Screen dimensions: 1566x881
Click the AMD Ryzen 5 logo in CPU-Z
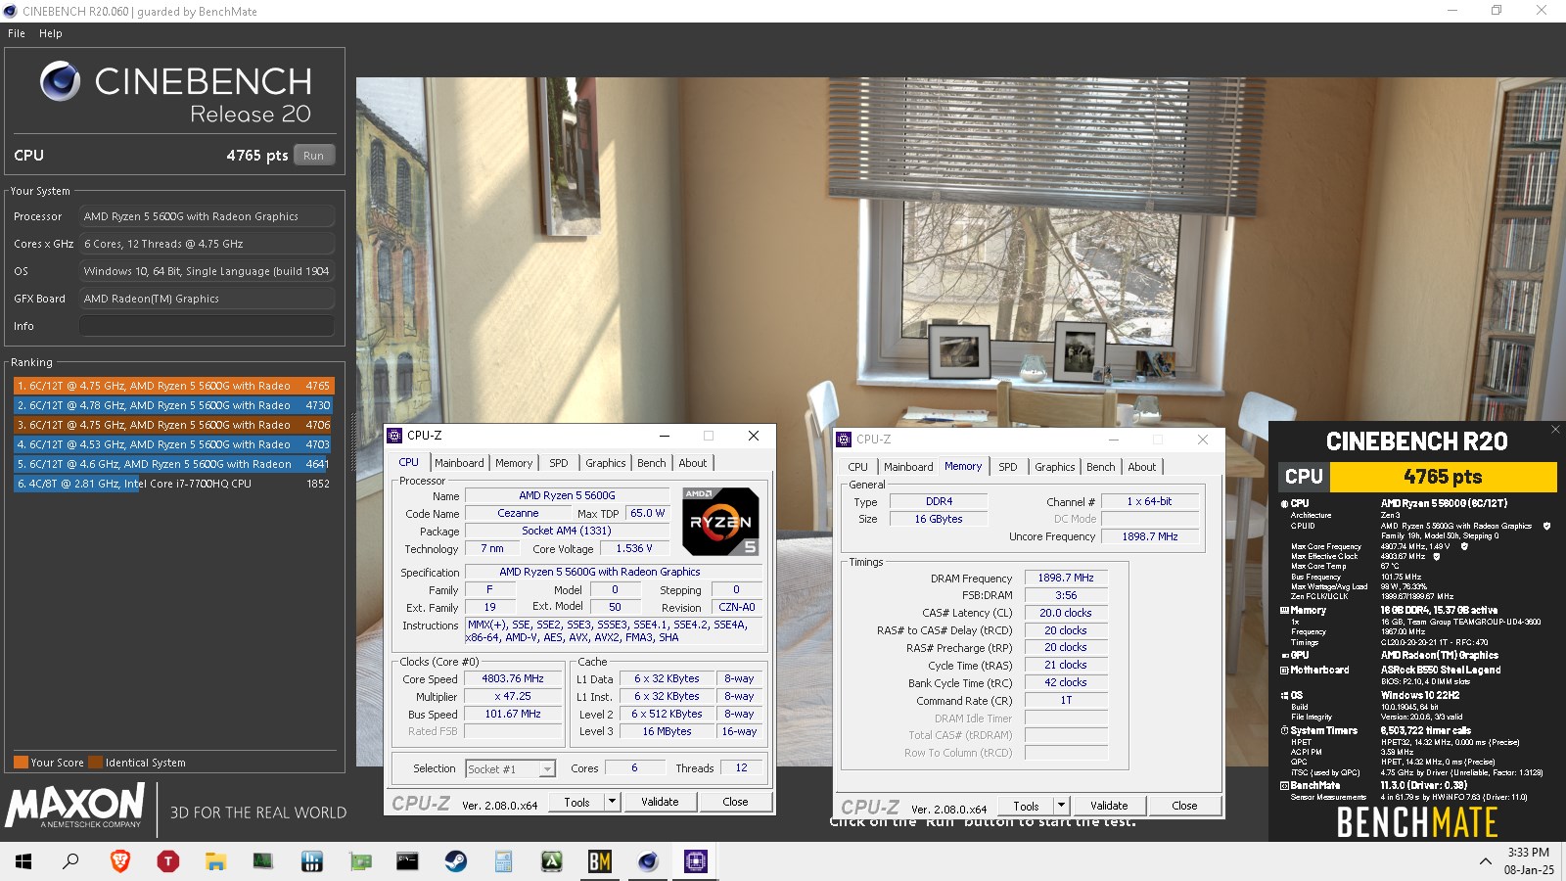point(720,522)
